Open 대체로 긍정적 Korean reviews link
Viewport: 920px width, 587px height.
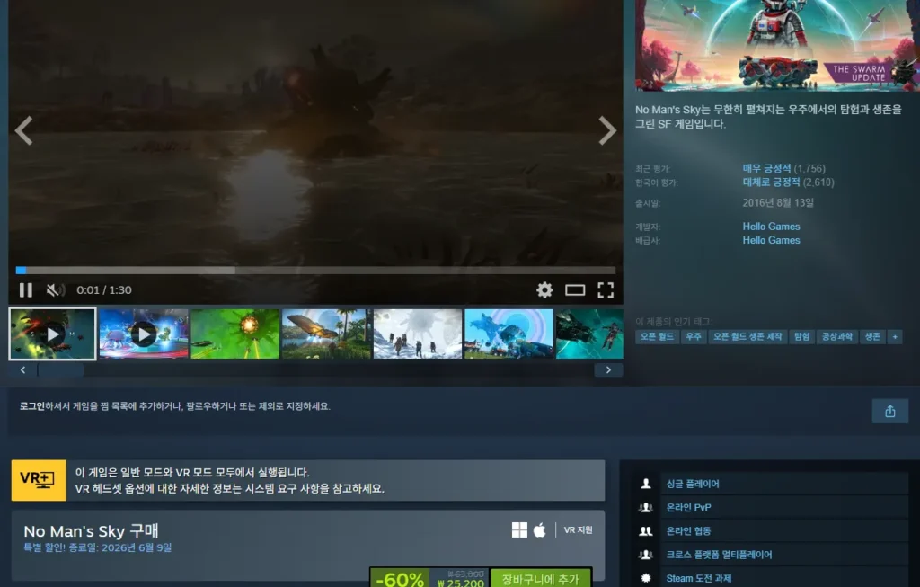pyautogui.click(x=771, y=182)
